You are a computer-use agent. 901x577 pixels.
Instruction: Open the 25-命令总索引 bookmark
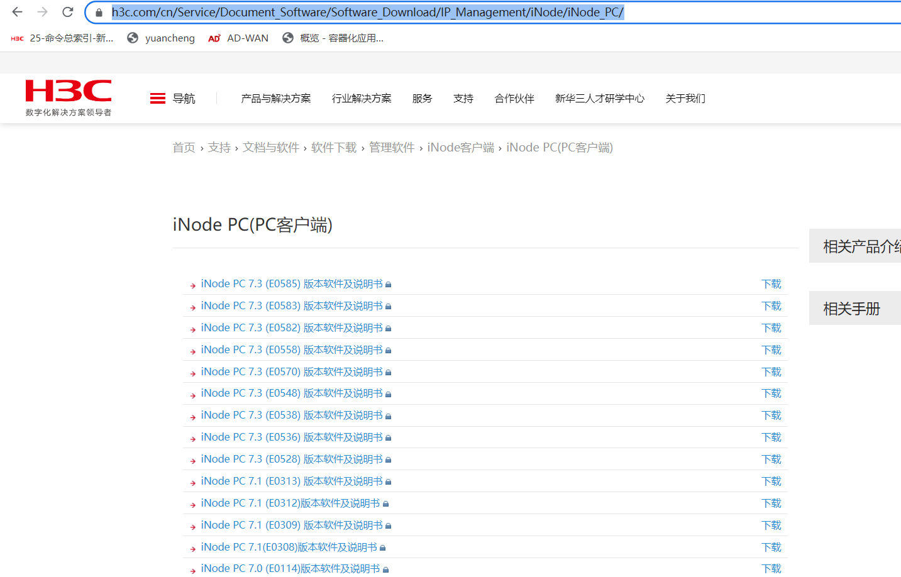point(62,38)
